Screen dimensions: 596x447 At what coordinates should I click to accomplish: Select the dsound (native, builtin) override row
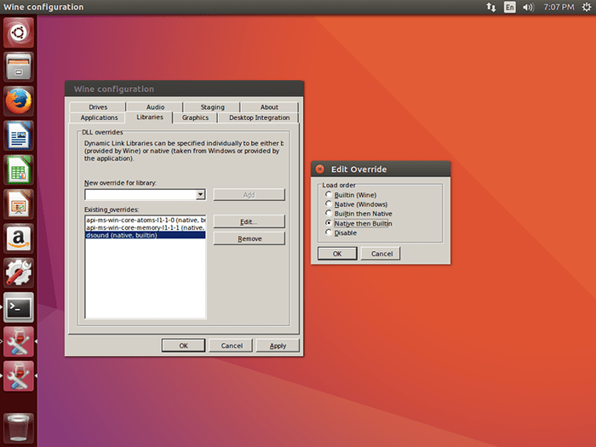click(146, 235)
